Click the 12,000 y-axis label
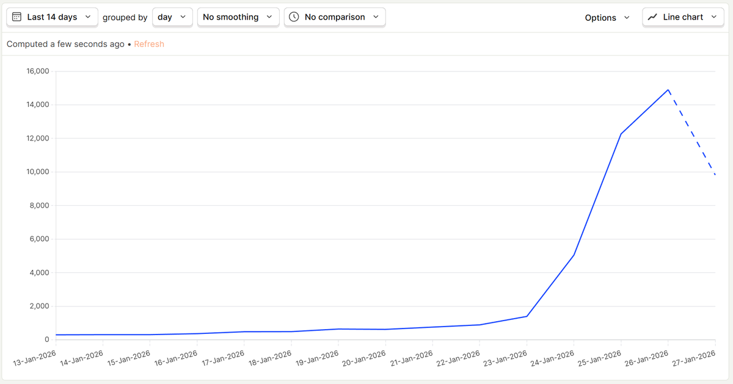 click(x=37, y=139)
